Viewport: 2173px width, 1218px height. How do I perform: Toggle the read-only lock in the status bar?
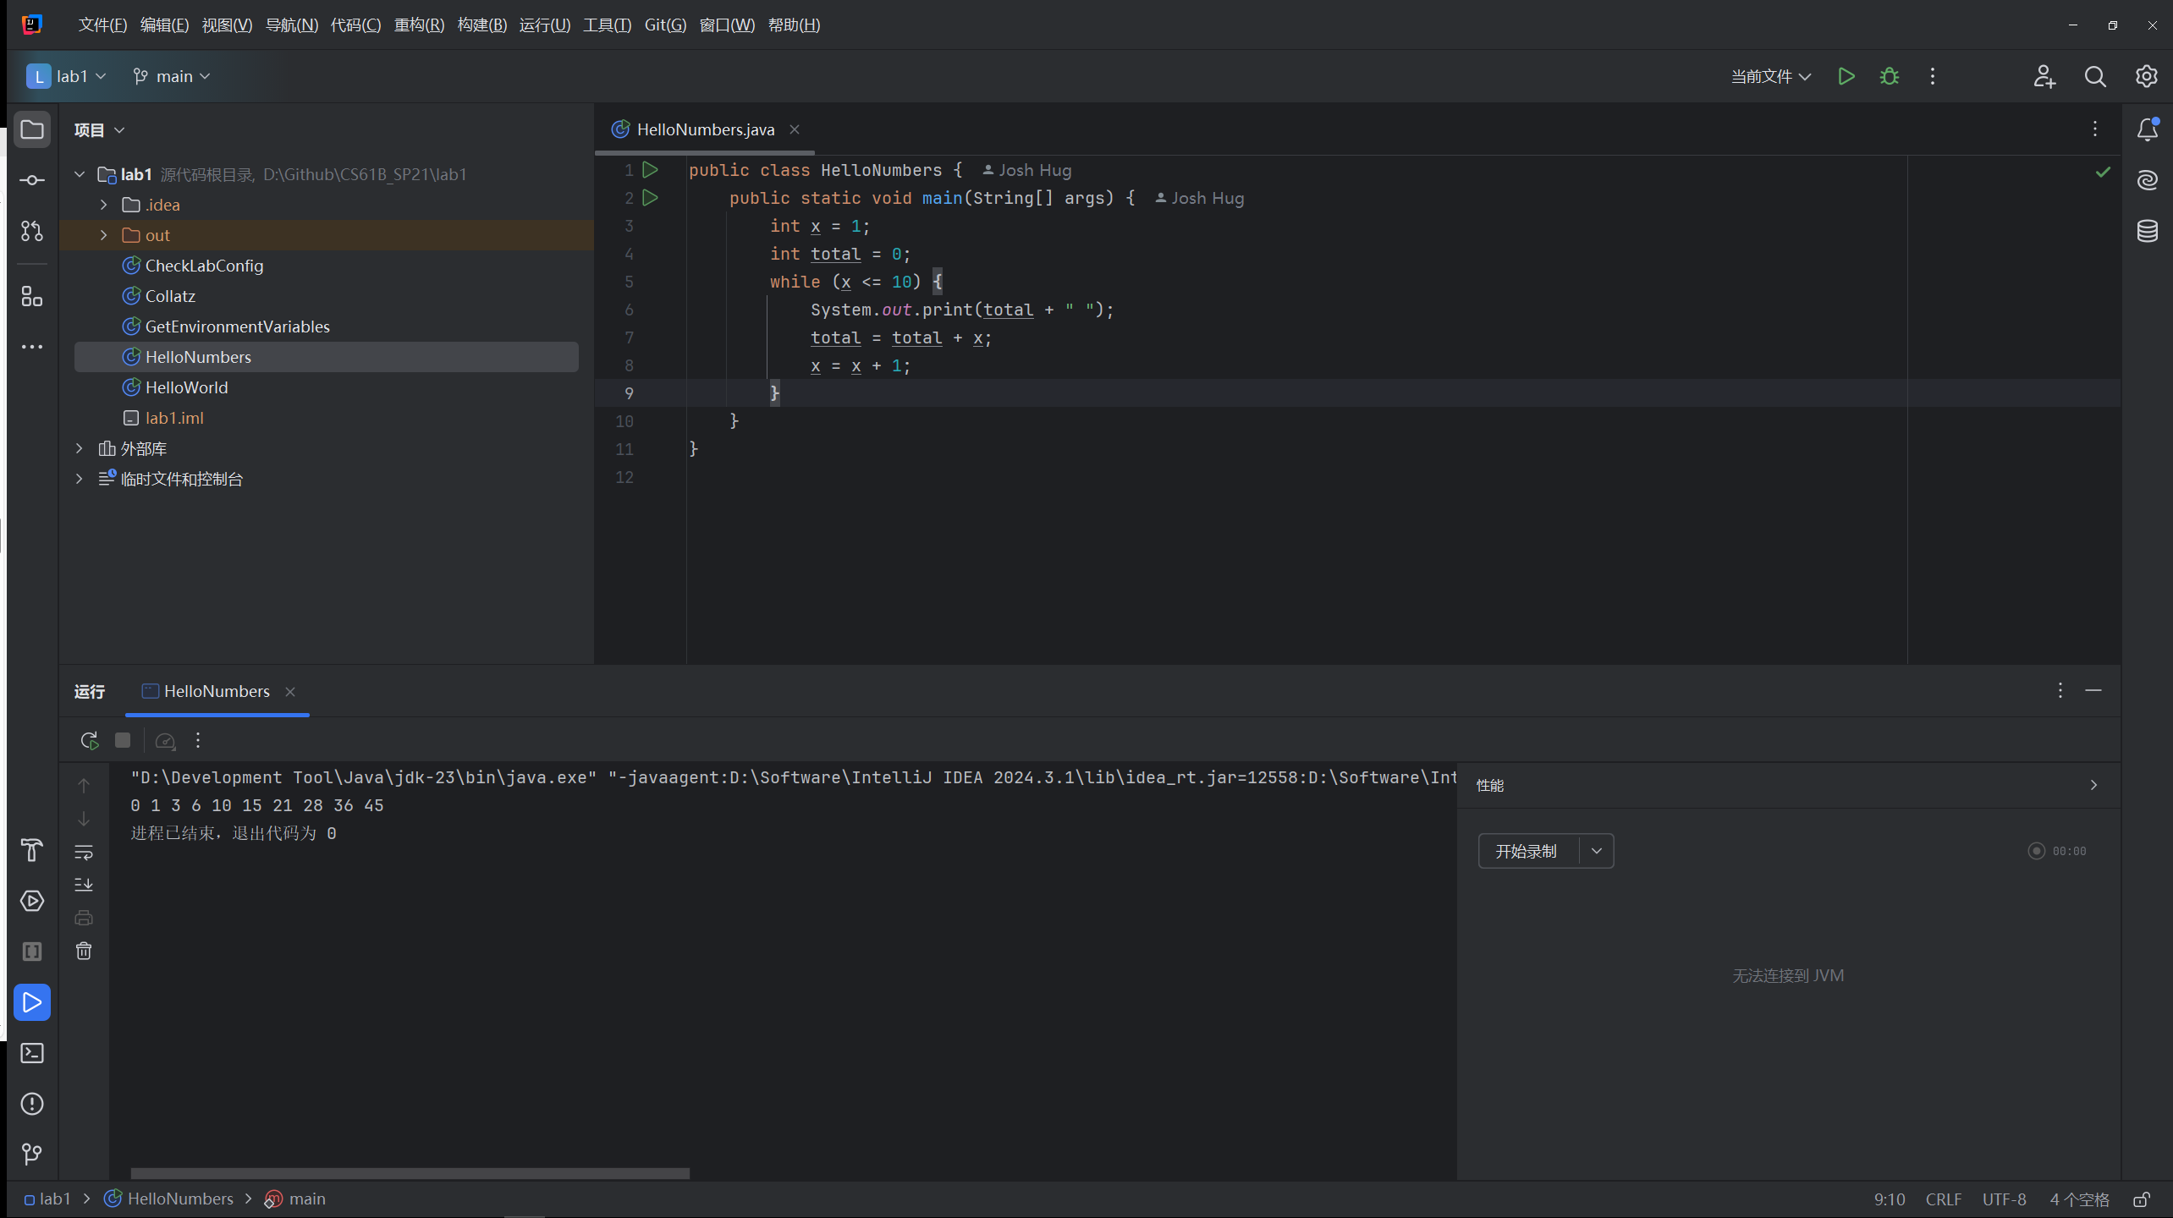pyautogui.click(x=2142, y=1199)
